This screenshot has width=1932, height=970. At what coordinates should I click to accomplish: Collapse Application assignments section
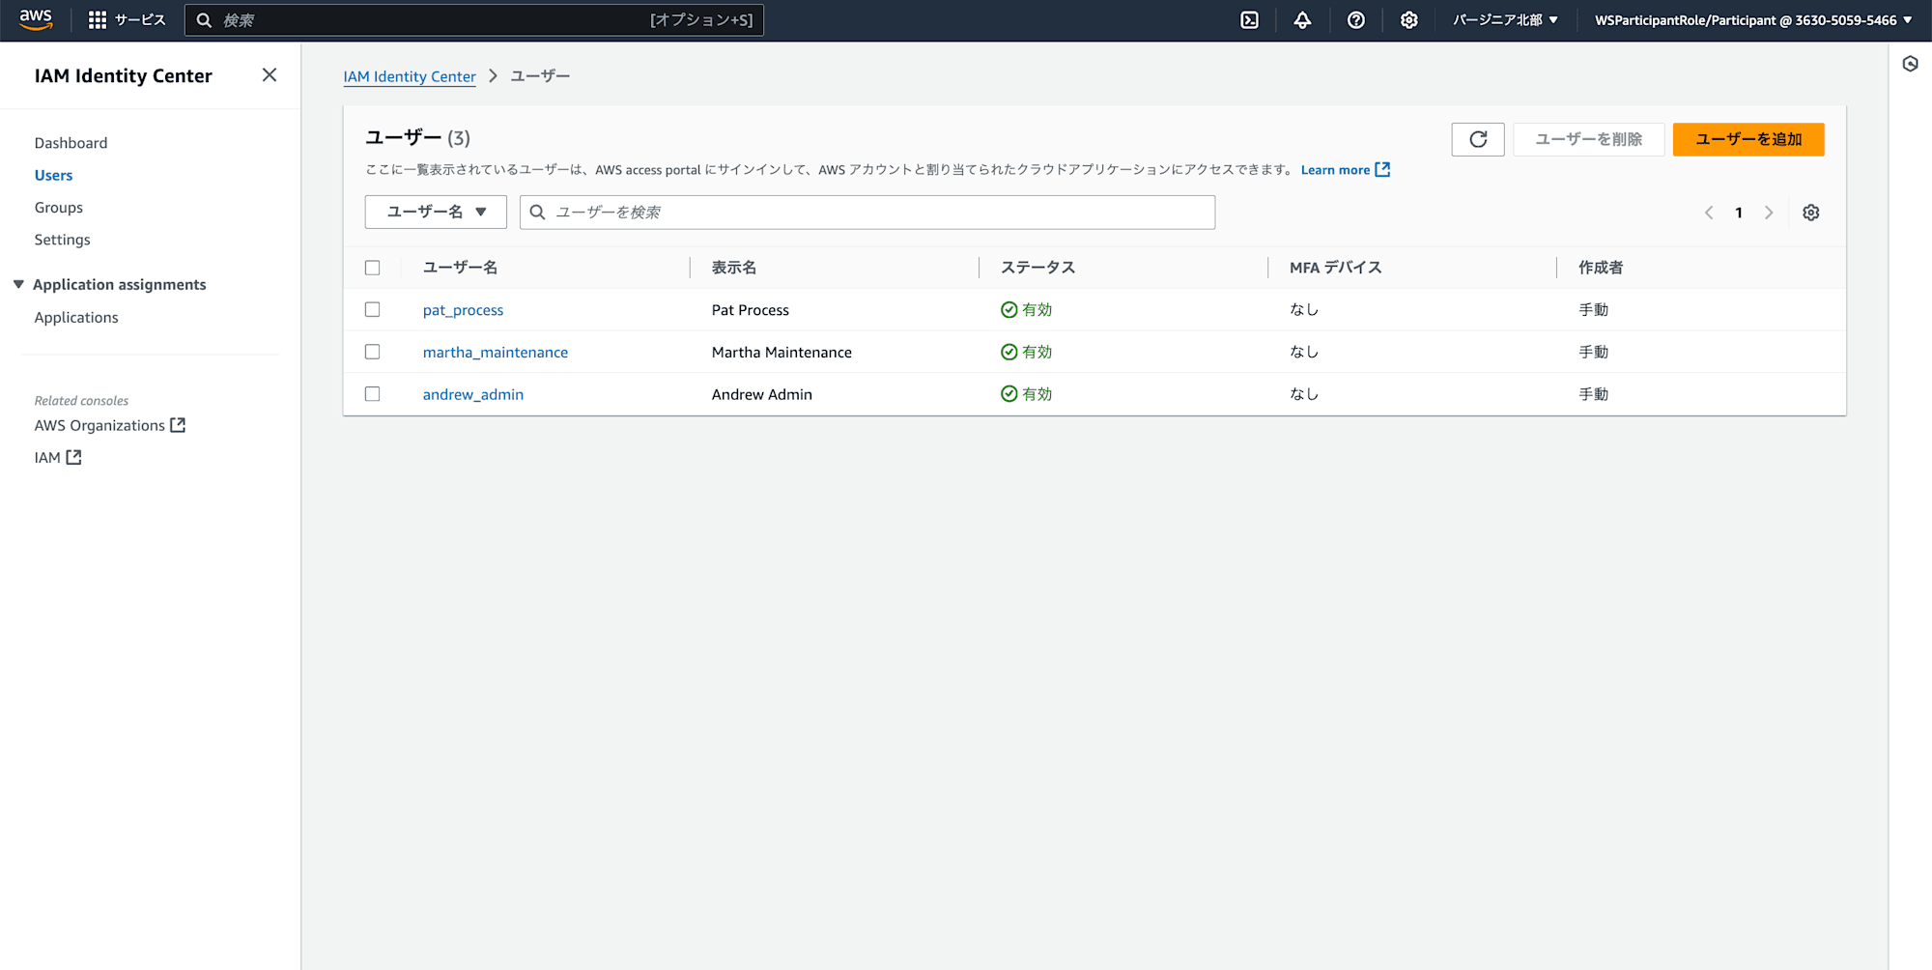(x=18, y=284)
